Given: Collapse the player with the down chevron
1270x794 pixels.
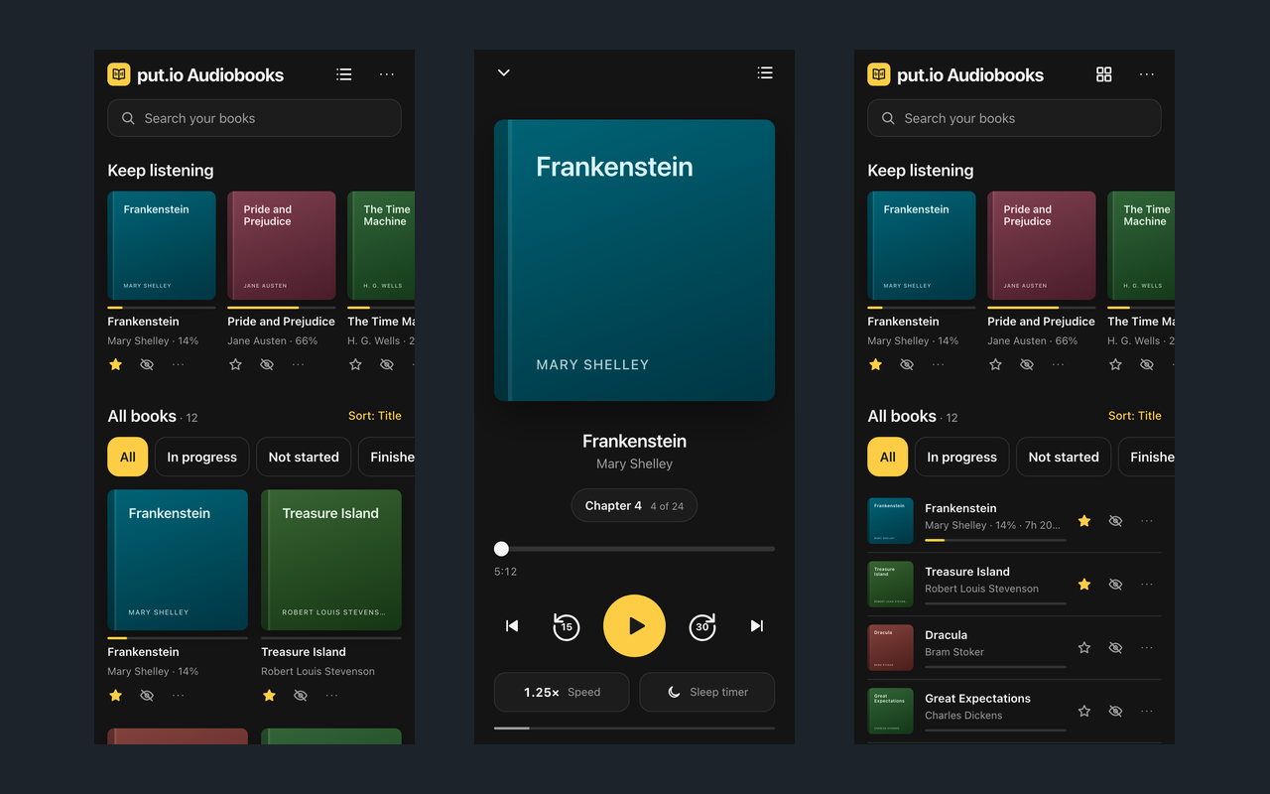Looking at the screenshot, I should click(504, 72).
